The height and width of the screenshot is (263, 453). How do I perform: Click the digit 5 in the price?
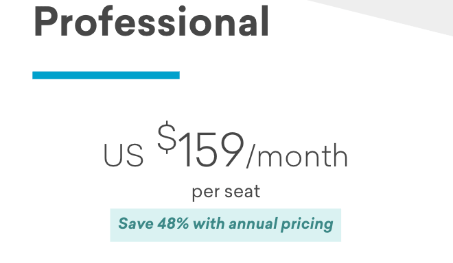204,149
